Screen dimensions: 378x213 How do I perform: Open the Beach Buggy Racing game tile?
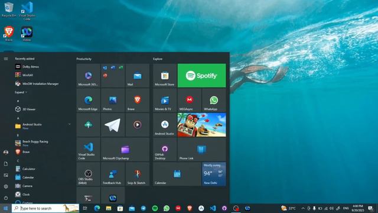click(x=202, y=125)
